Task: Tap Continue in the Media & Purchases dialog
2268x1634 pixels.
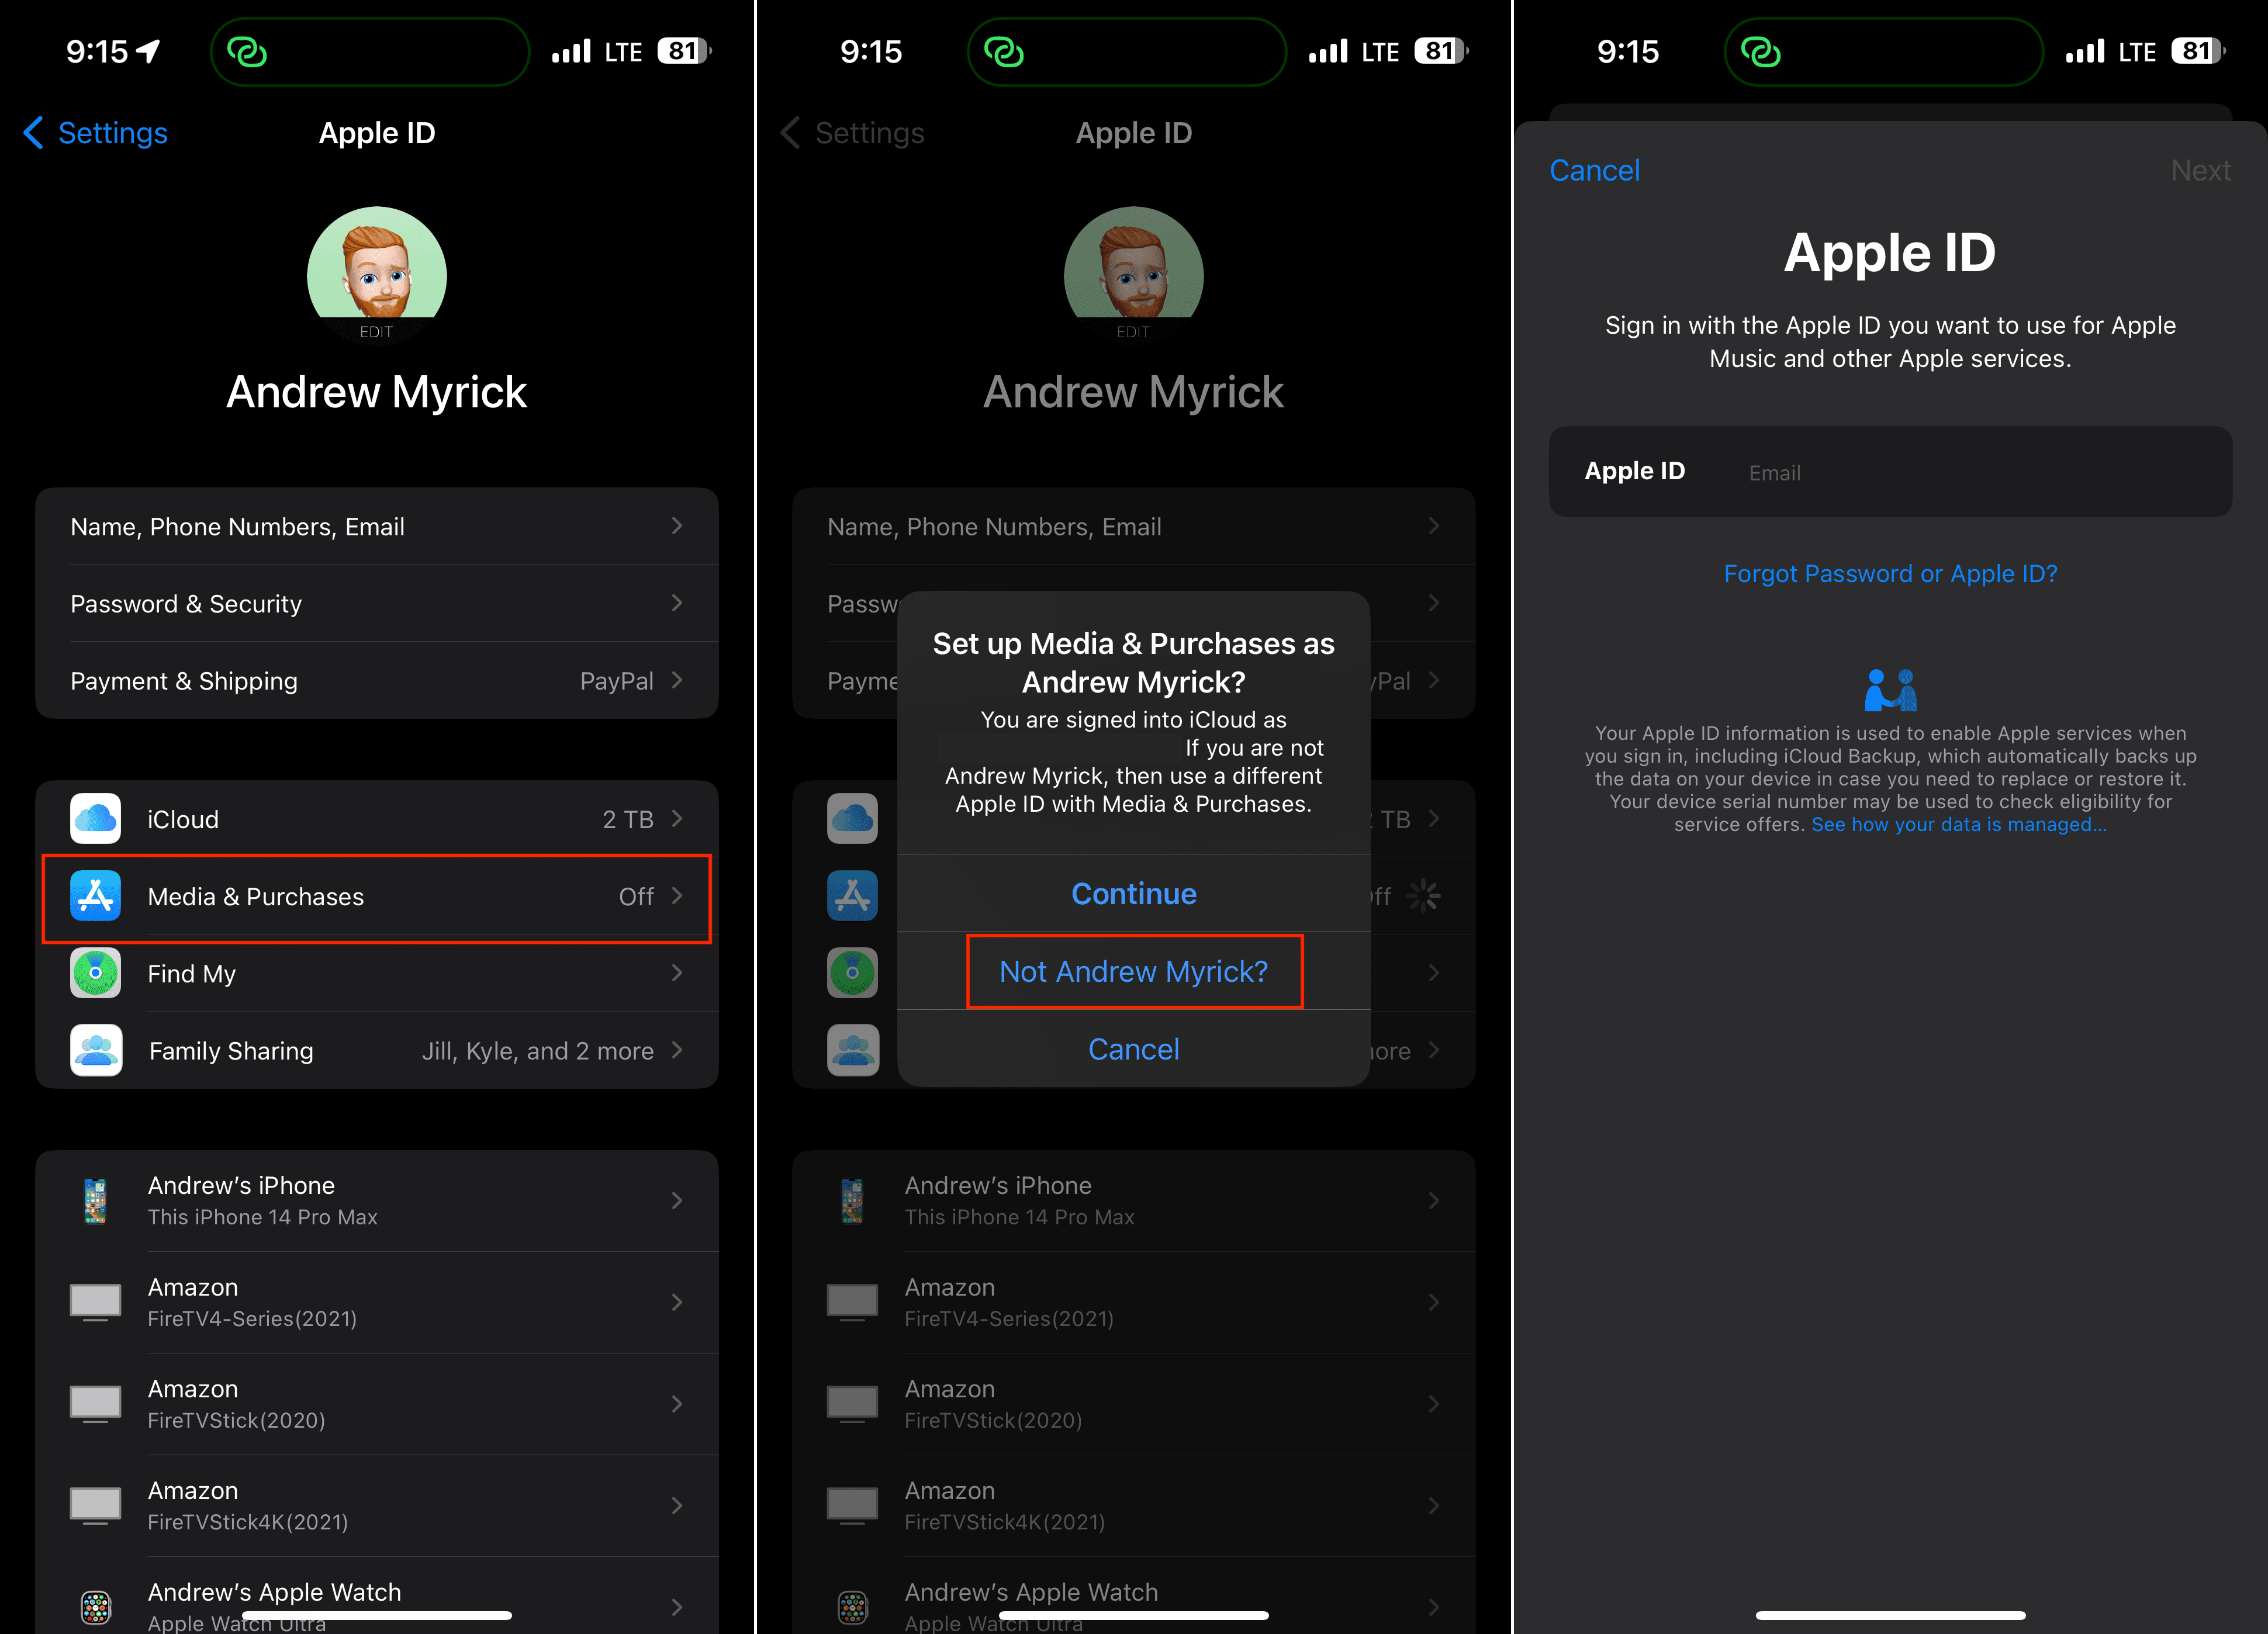Action: pos(1134,894)
